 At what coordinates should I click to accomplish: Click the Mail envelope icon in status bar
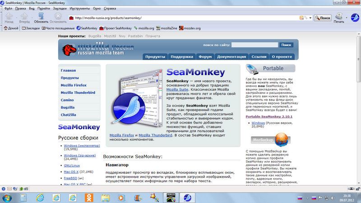tap(9, 189)
